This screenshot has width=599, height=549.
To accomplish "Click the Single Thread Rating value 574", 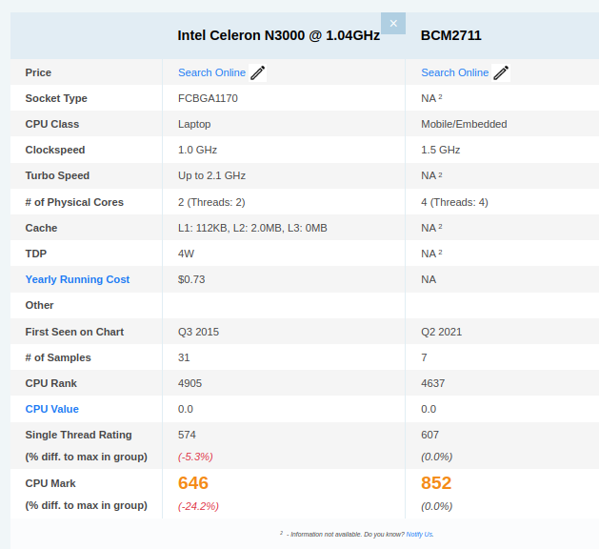I will pyautogui.click(x=187, y=435).
